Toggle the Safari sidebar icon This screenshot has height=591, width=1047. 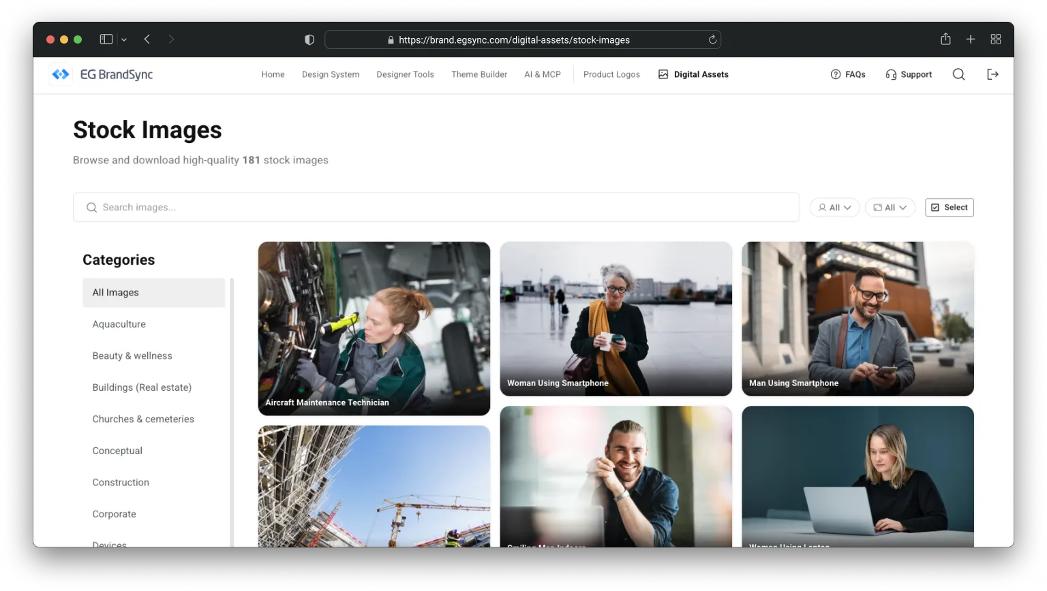coord(106,39)
